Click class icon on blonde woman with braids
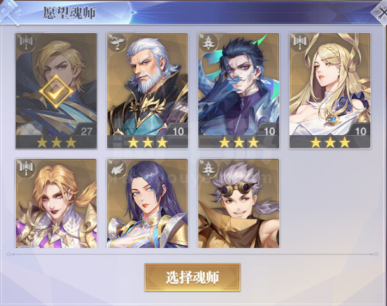The image size is (387, 306). click(299, 43)
